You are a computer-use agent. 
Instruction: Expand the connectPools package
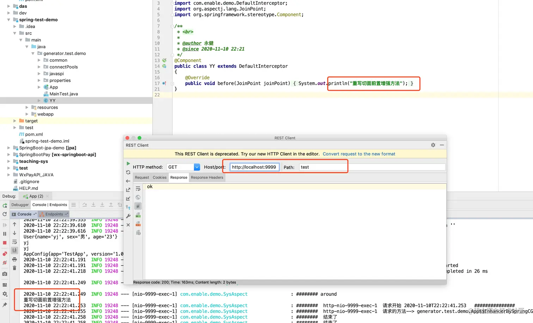(39, 67)
